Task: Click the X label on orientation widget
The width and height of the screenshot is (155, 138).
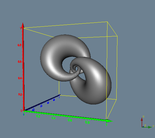Action: click(x=144, y=117)
